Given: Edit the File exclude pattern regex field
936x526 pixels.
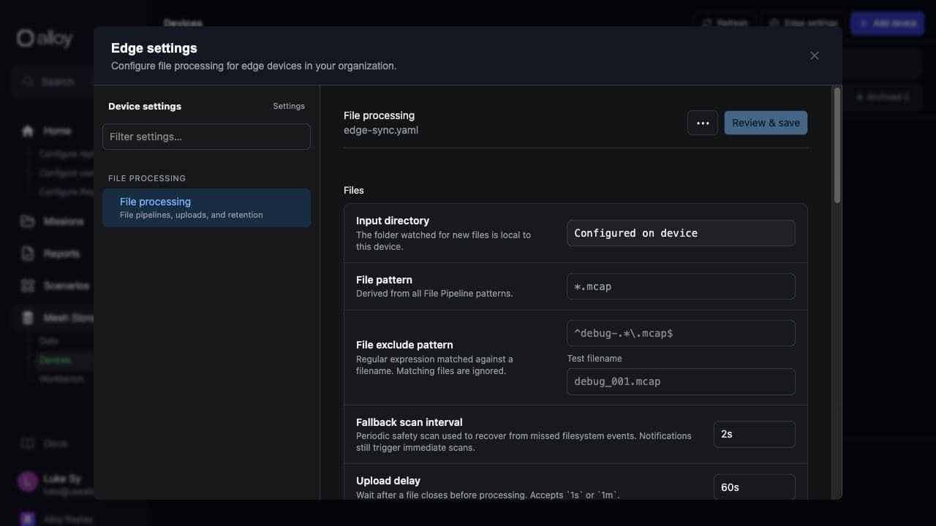Looking at the screenshot, I should pos(681,333).
